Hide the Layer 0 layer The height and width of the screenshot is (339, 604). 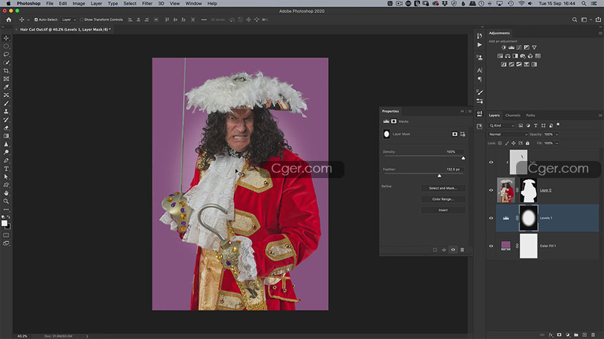pos(491,190)
